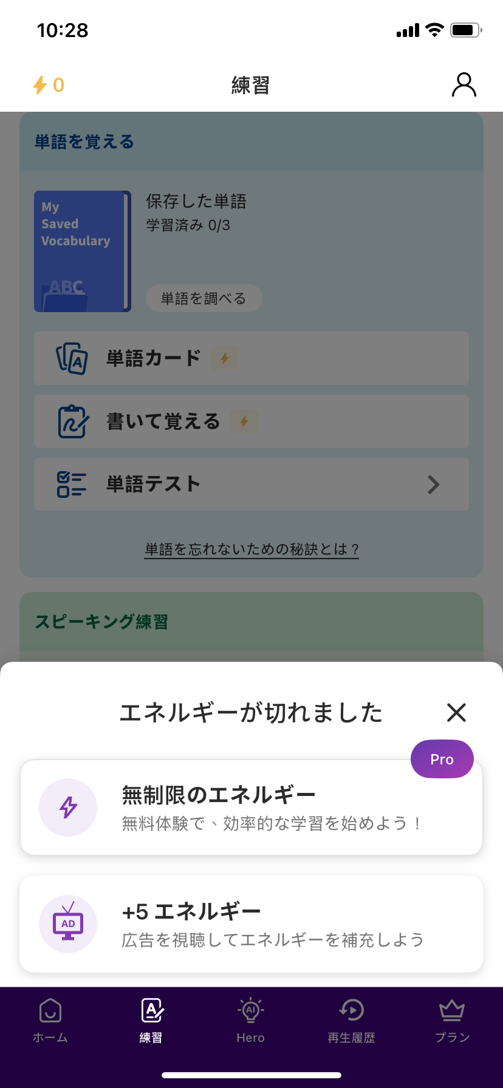
Task: Close the energy depleted popup
Action: click(x=456, y=712)
